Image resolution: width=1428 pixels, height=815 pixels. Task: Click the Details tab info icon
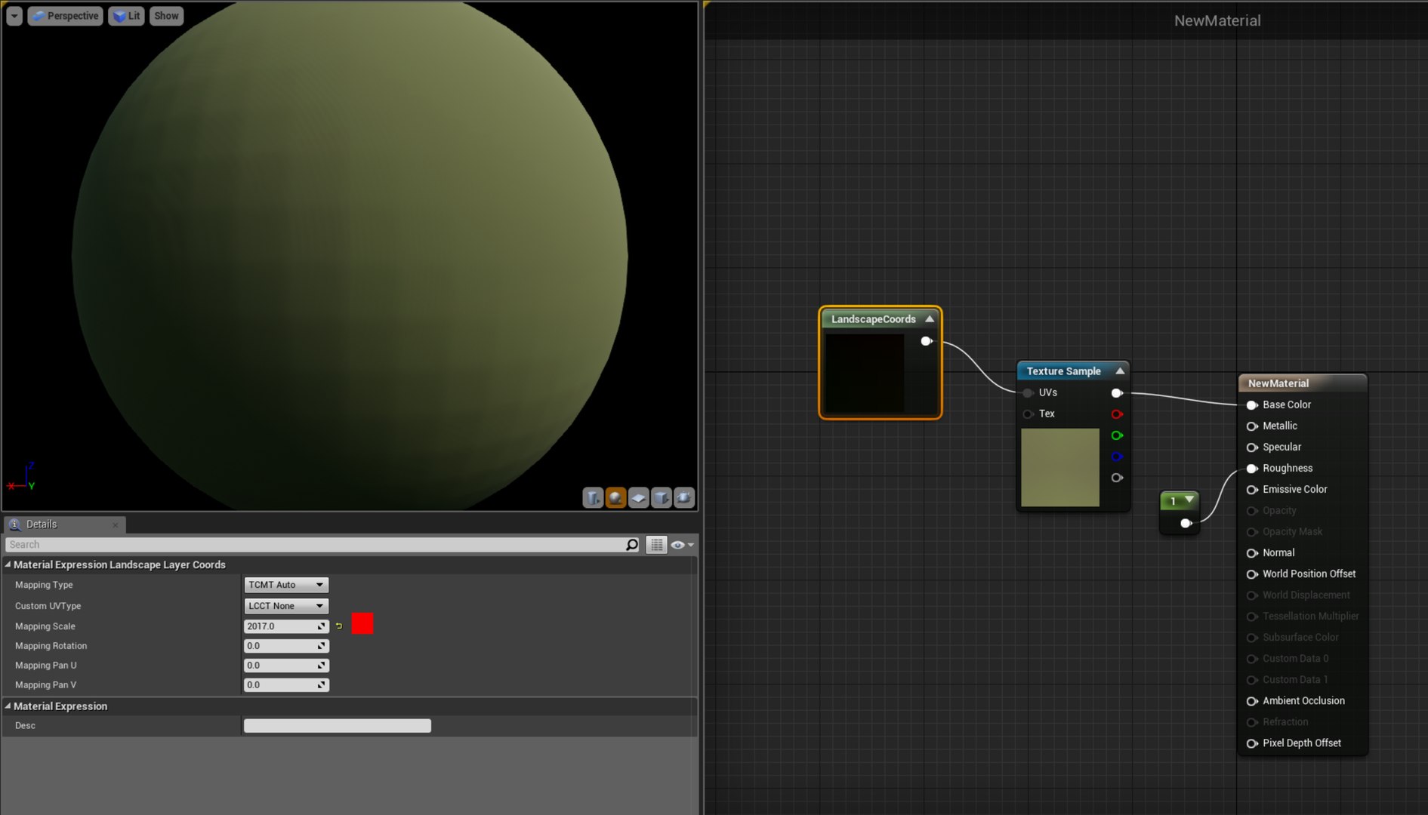pos(14,524)
